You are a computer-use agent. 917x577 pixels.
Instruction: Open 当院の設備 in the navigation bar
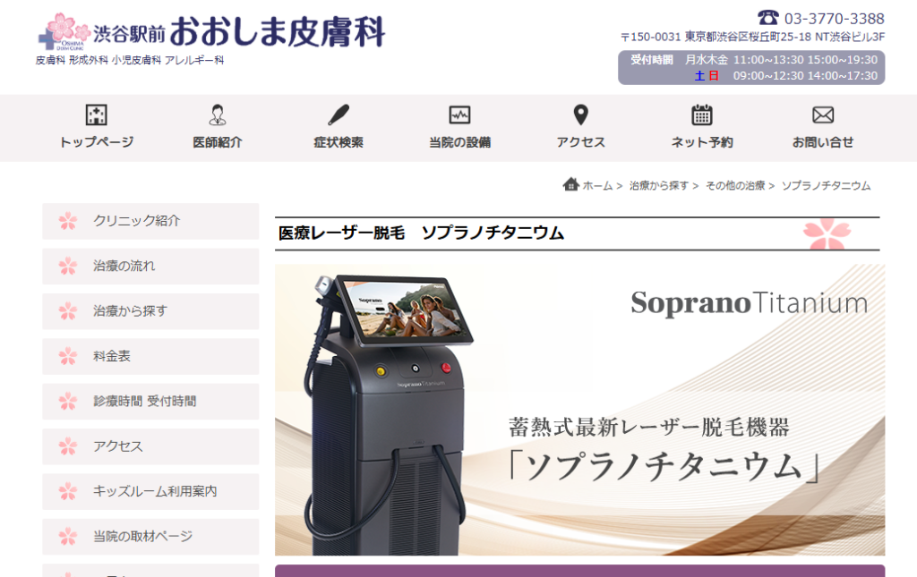point(459,142)
